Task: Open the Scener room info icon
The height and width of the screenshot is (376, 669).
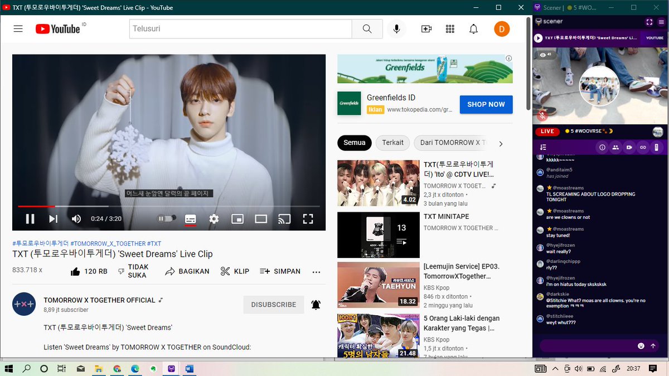Action: (602, 148)
